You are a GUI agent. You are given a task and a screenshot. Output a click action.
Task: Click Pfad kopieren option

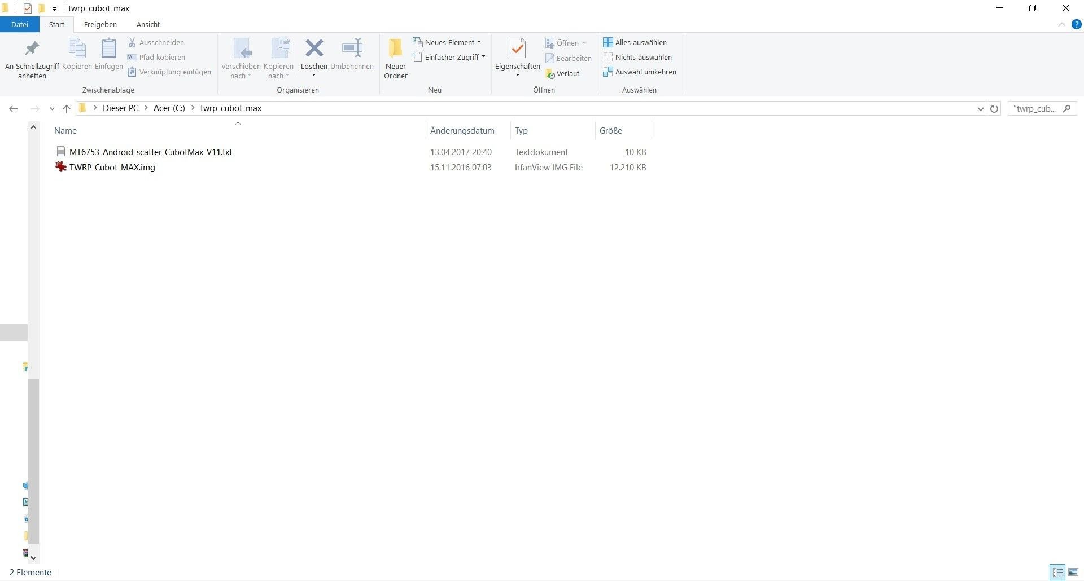tap(157, 57)
